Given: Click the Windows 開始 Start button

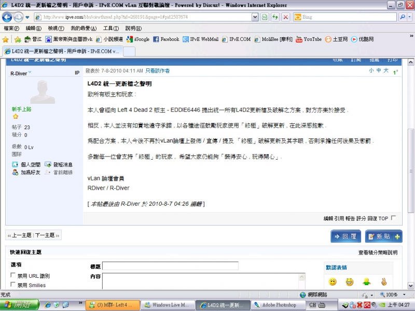Looking at the screenshot, I should (x=19, y=305).
